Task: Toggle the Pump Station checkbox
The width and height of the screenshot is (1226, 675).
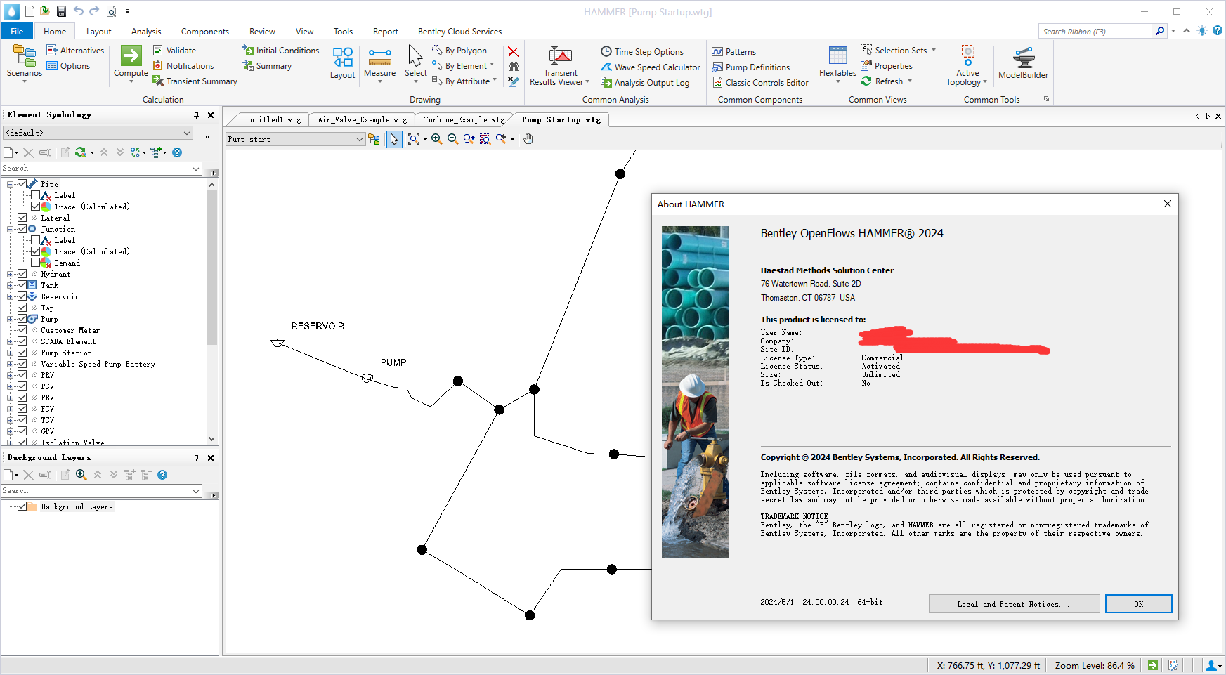Action: click(22, 353)
